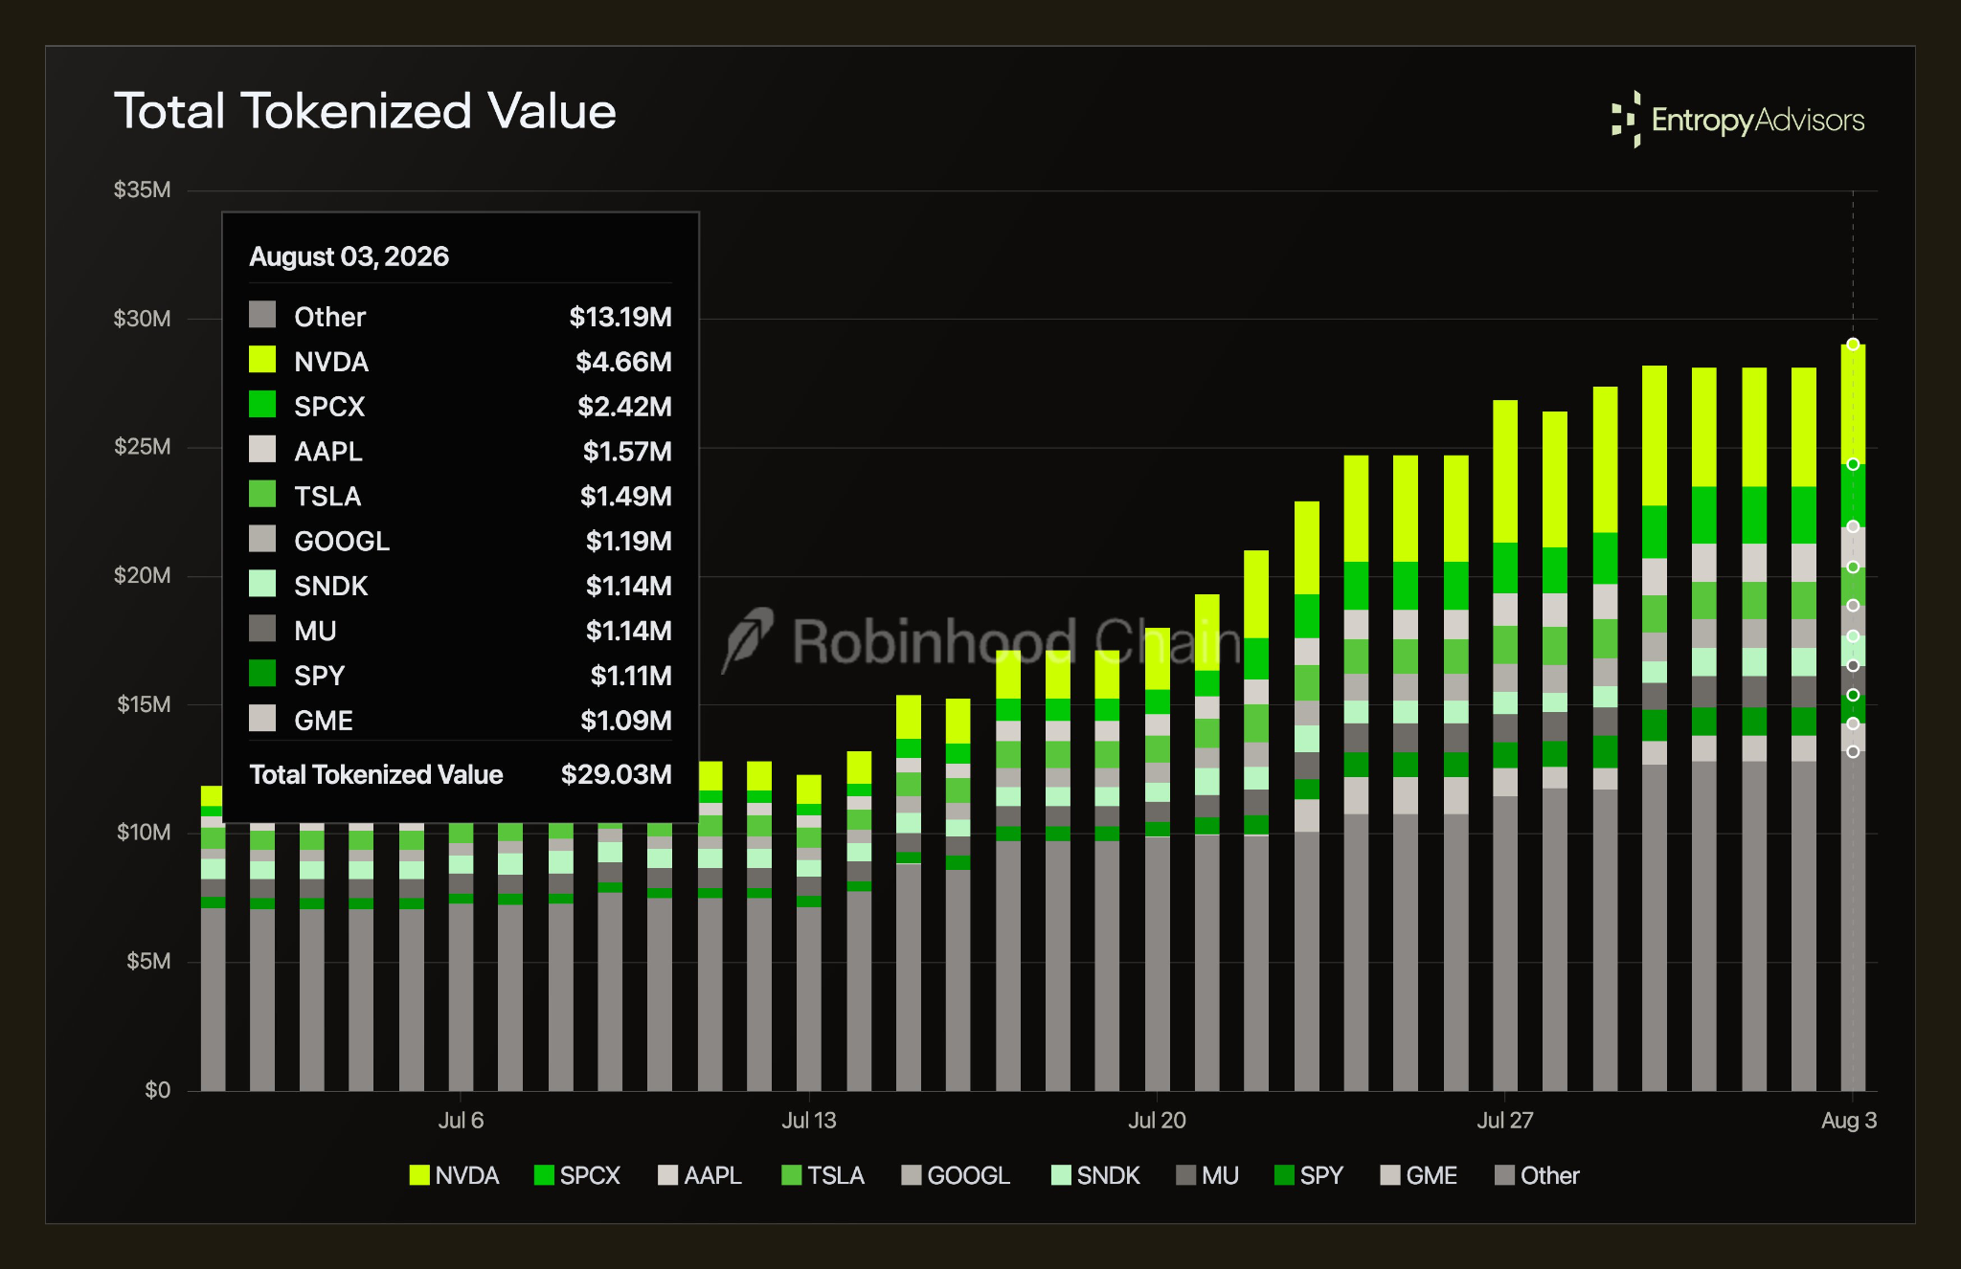Click the NVDA swatch in the bottom legend
1961x1269 pixels.
point(419,1175)
